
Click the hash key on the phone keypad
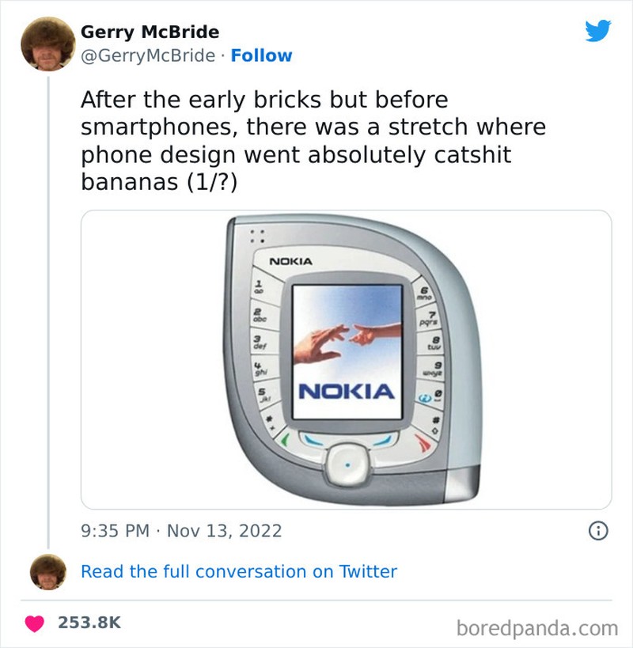(x=437, y=419)
